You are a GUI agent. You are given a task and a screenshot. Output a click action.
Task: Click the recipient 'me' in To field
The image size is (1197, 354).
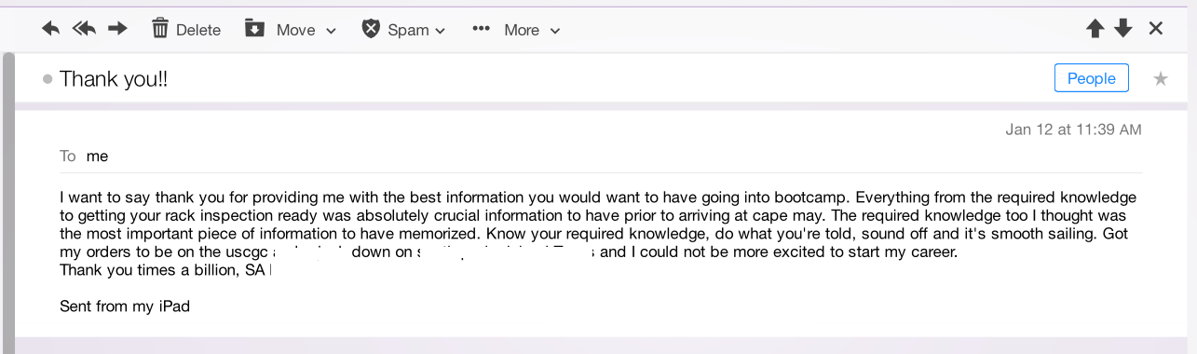point(97,156)
